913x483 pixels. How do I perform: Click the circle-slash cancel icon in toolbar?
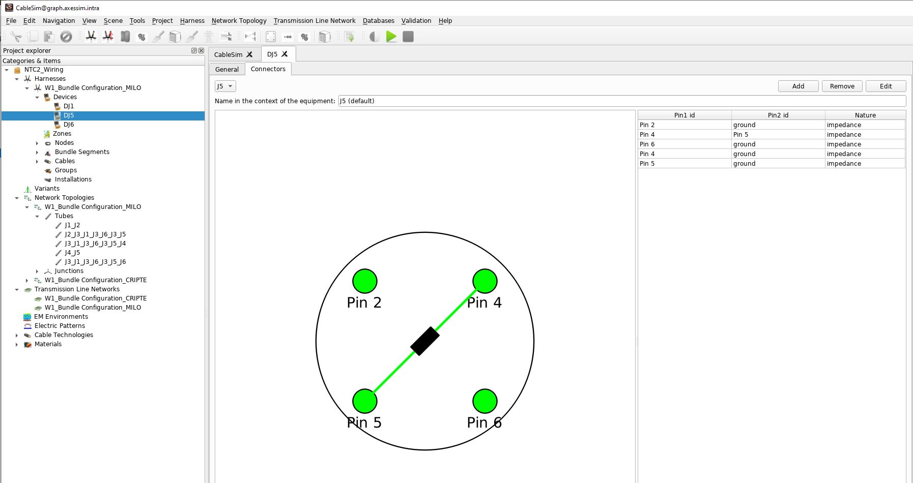pos(66,37)
